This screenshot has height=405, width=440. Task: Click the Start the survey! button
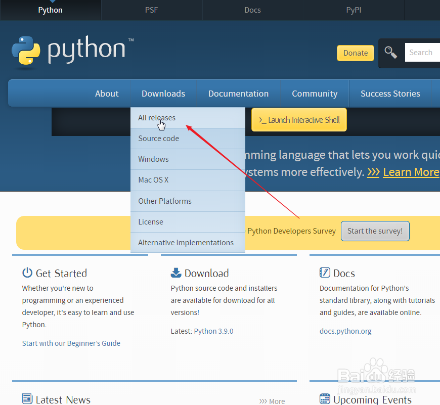[x=375, y=231]
